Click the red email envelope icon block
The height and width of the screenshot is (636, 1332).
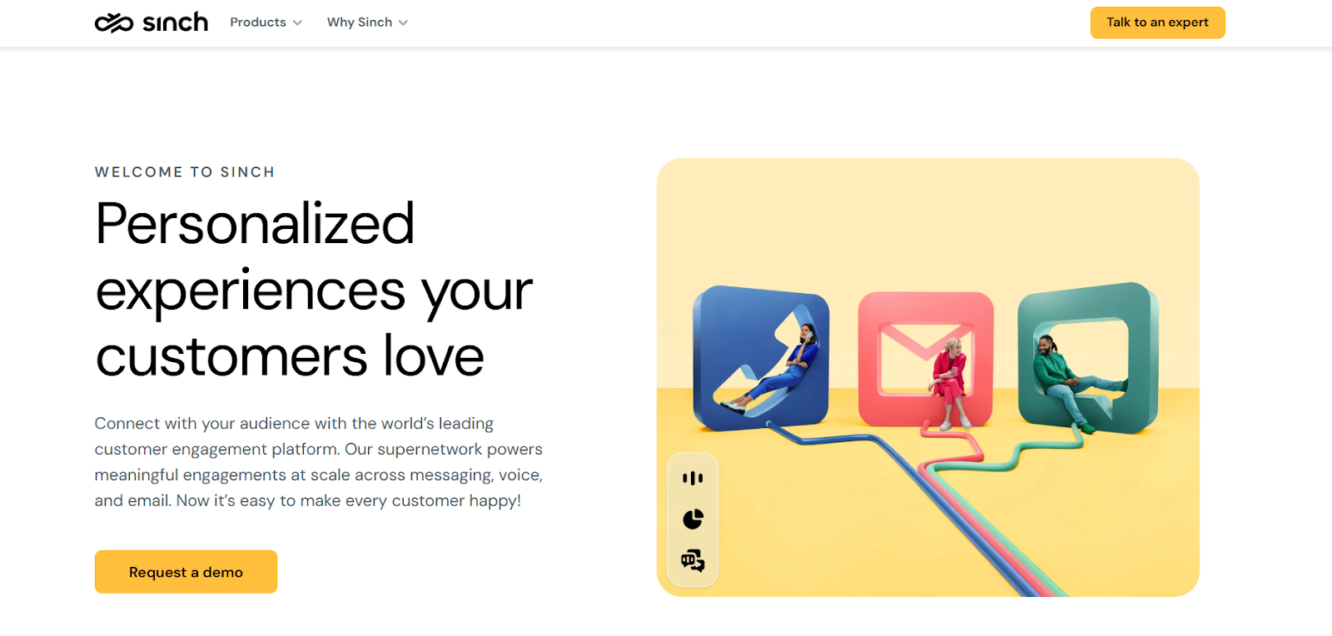926,359
